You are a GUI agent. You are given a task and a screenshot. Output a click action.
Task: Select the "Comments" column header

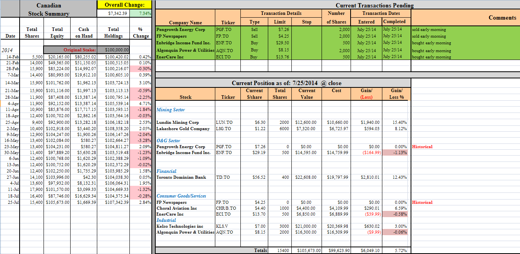point(502,18)
